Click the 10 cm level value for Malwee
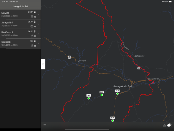This screenshot has height=131, width=174. (x=32, y=16)
